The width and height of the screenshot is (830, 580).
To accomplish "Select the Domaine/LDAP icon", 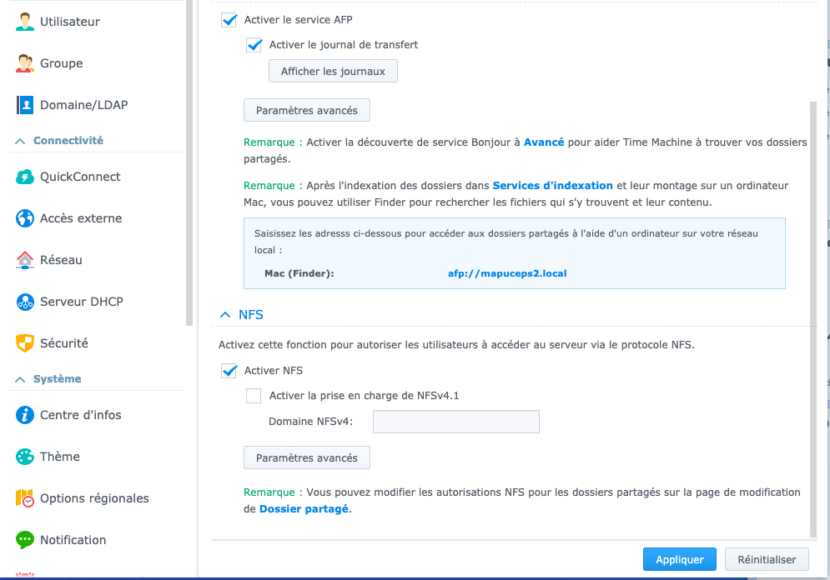I will 24,105.
